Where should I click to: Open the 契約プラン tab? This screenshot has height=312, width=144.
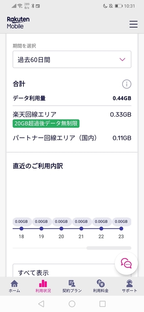[72, 286]
